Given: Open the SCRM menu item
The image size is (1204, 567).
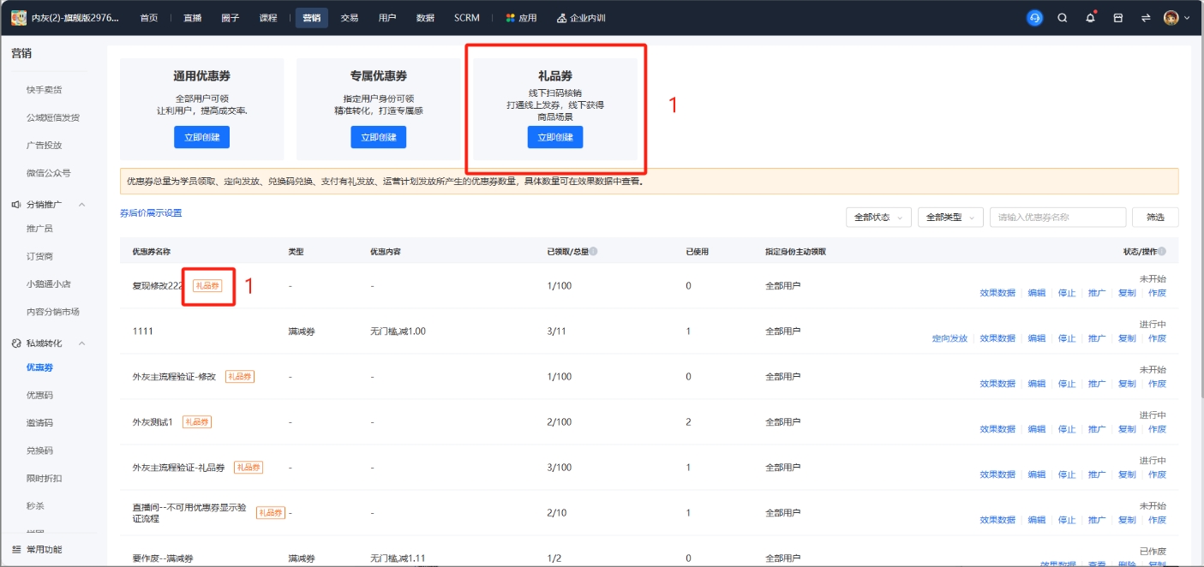Looking at the screenshot, I should [465, 16].
